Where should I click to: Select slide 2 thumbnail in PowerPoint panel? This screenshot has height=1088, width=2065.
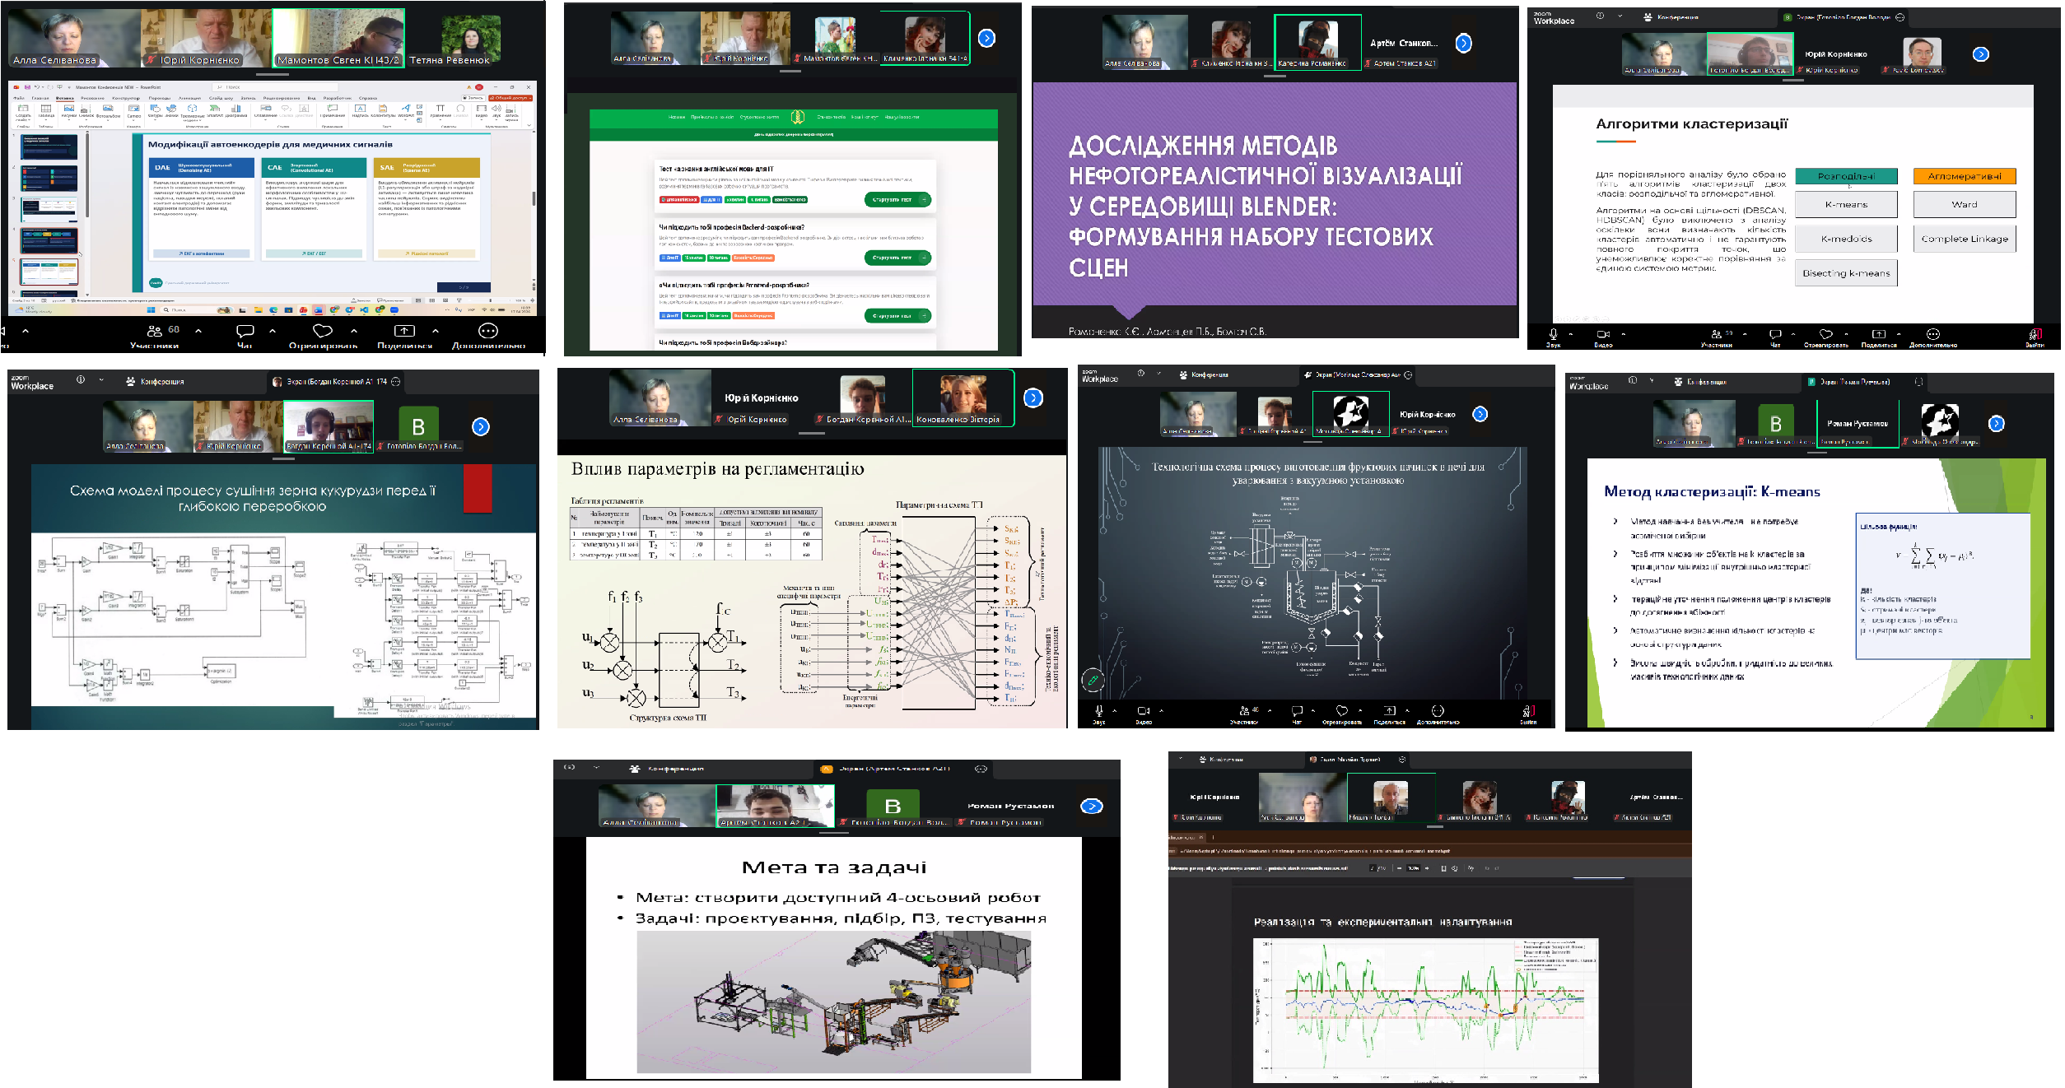[49, 179]
